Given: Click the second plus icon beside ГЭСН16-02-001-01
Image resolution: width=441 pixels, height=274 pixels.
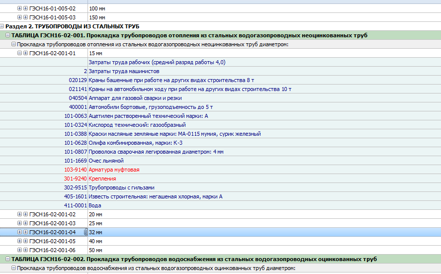Looking at the screenshot, I should click(x=25, y=53).
